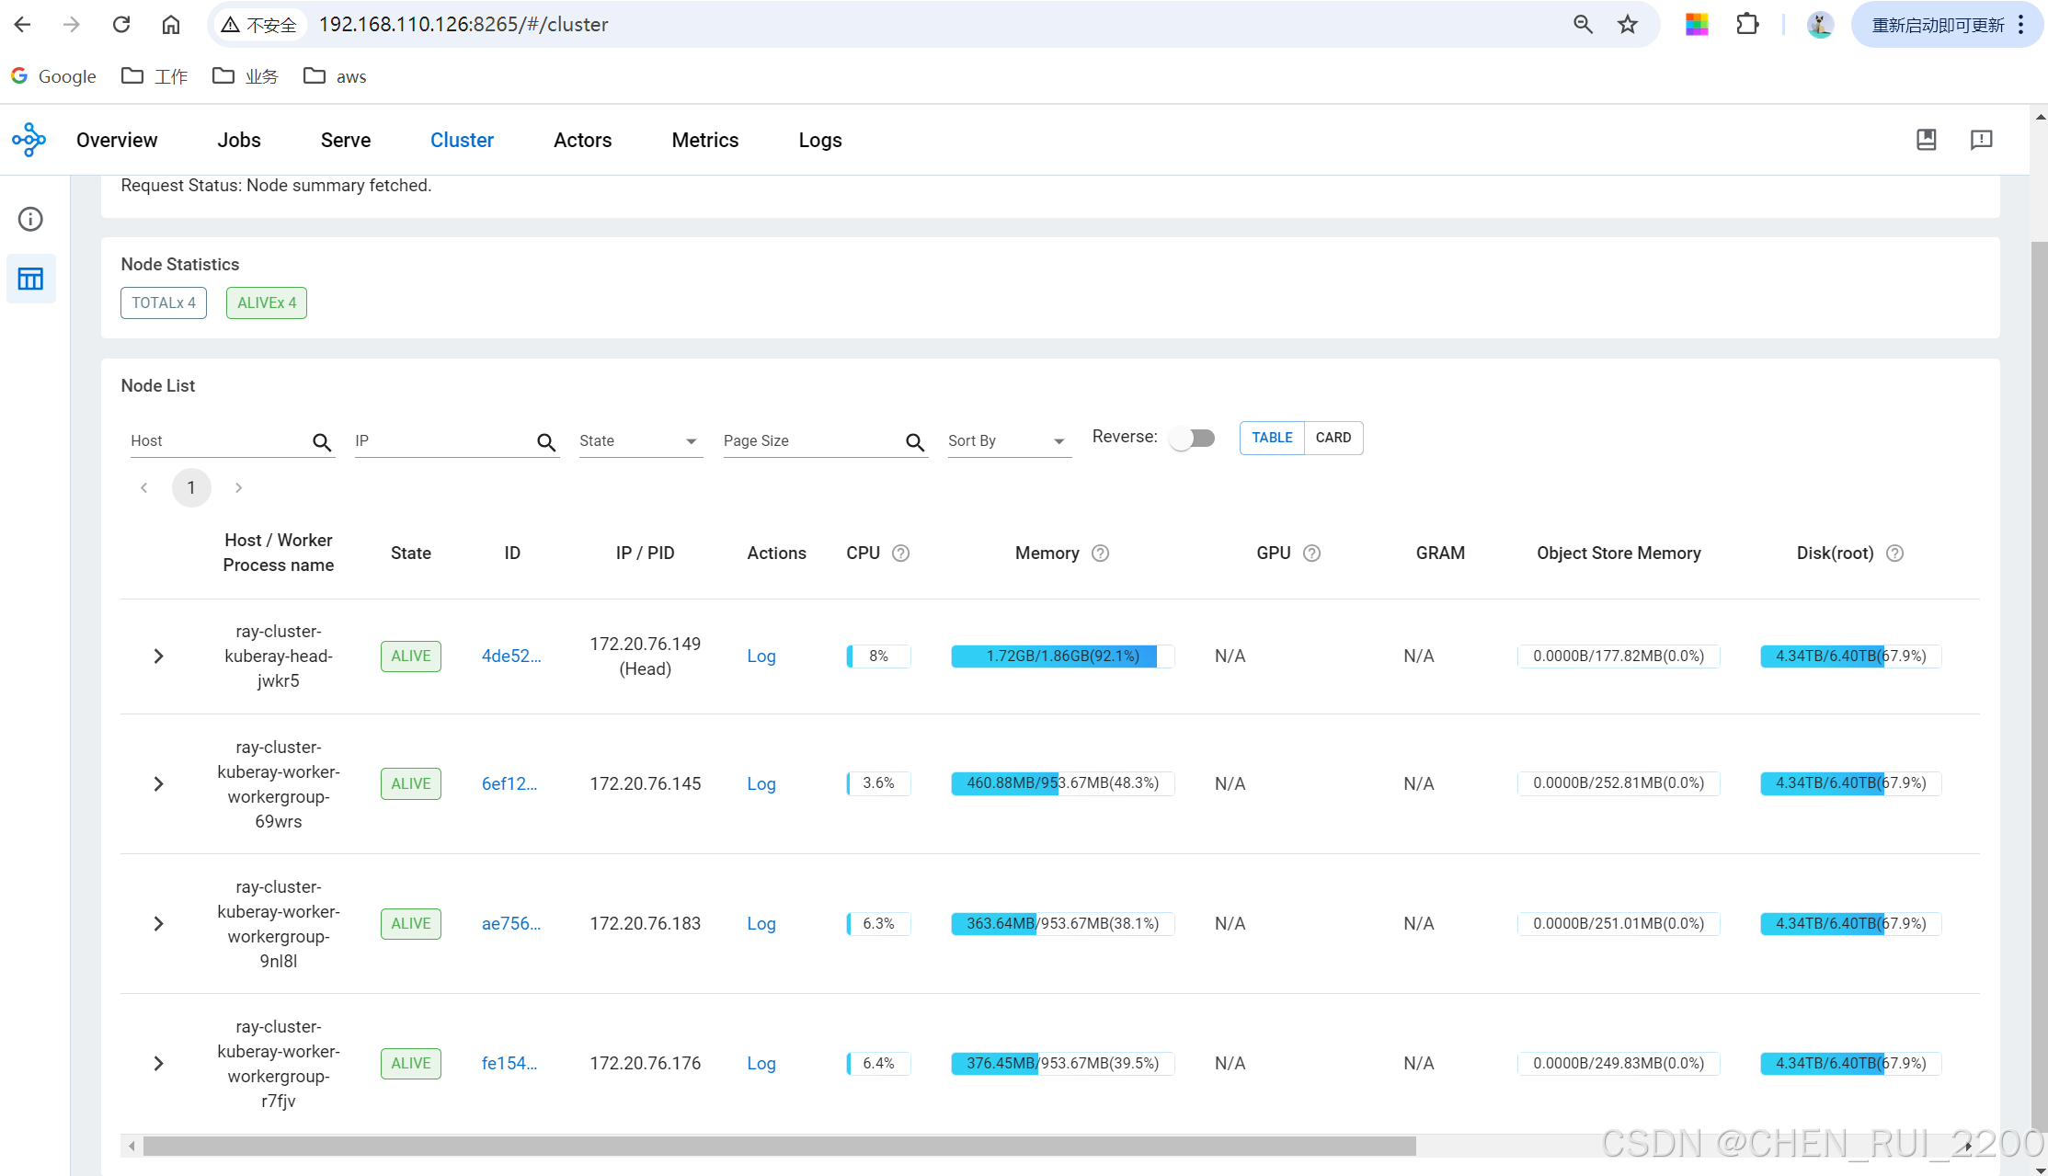Open the docs bookmark icon in header
This screenshot has width=2048, height=1176.
point(1926,140)
